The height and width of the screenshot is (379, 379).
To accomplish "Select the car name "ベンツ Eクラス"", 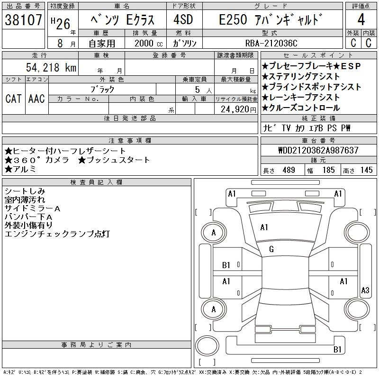I will (123, 20).
